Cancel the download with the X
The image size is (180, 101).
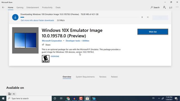click(148, 17)
